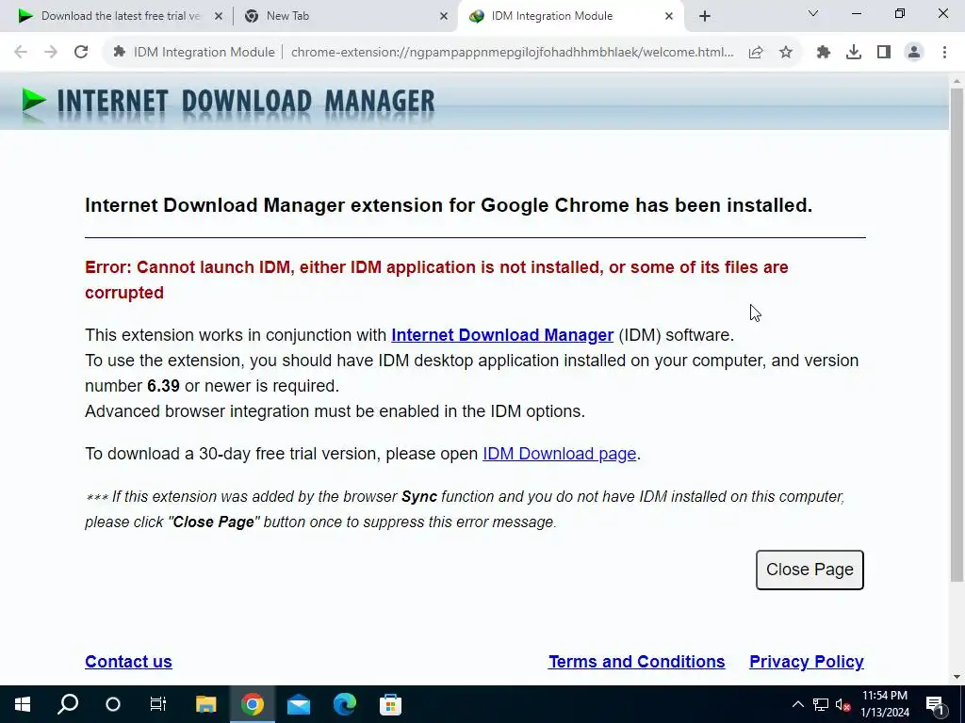Click the heading about extension installed
Viewport: 965px width, 723px height.
[449, 205]
